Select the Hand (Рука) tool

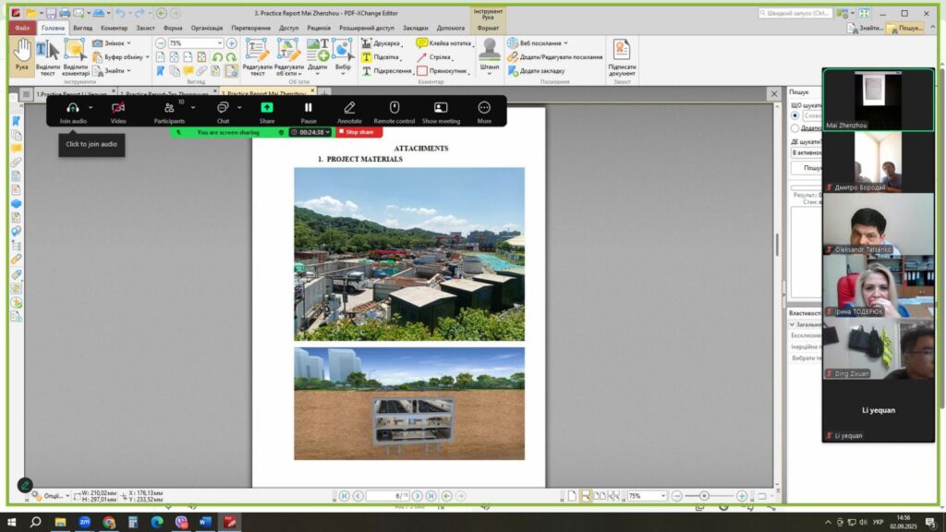click(22, 55)
